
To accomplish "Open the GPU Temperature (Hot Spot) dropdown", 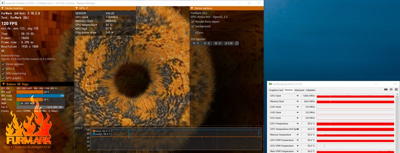I will pyautogui.click(x=297, y=129).
